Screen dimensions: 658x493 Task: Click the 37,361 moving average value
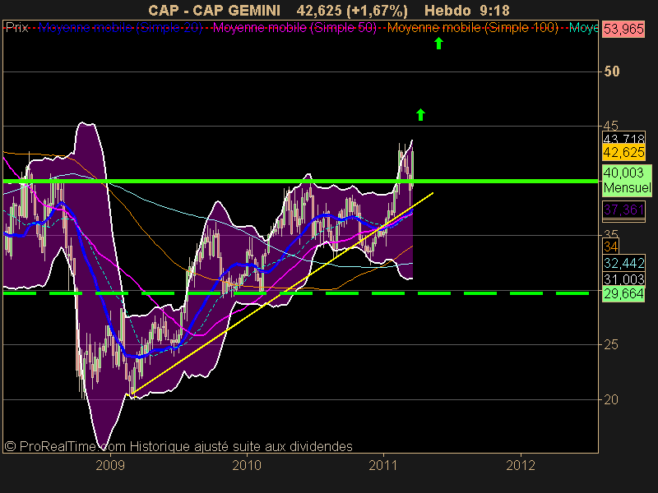pyautogui.click(x=623, y=210)
